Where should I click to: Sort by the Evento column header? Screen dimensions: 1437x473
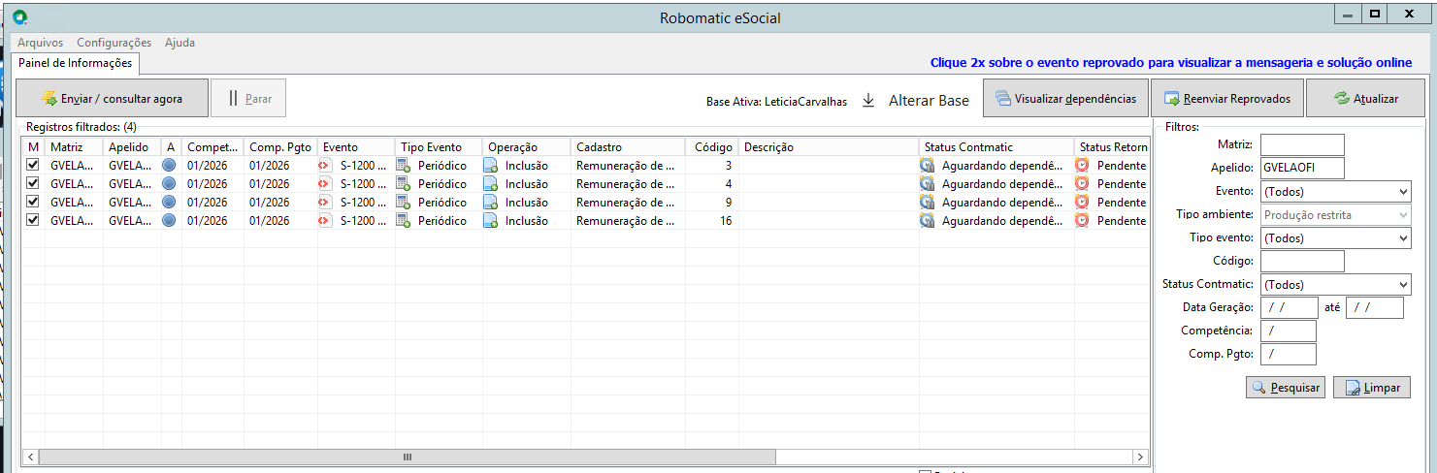point(356,146)
